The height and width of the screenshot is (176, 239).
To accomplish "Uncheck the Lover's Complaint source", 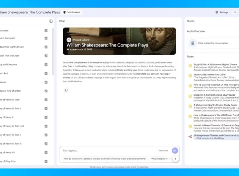I will coord(46,38).
